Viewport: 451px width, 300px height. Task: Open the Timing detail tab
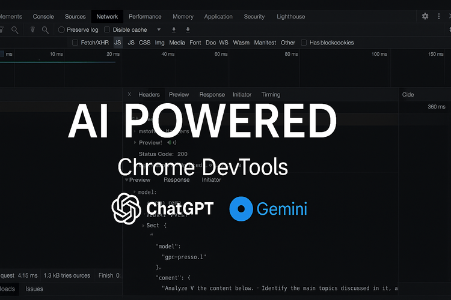pos(271,94)
